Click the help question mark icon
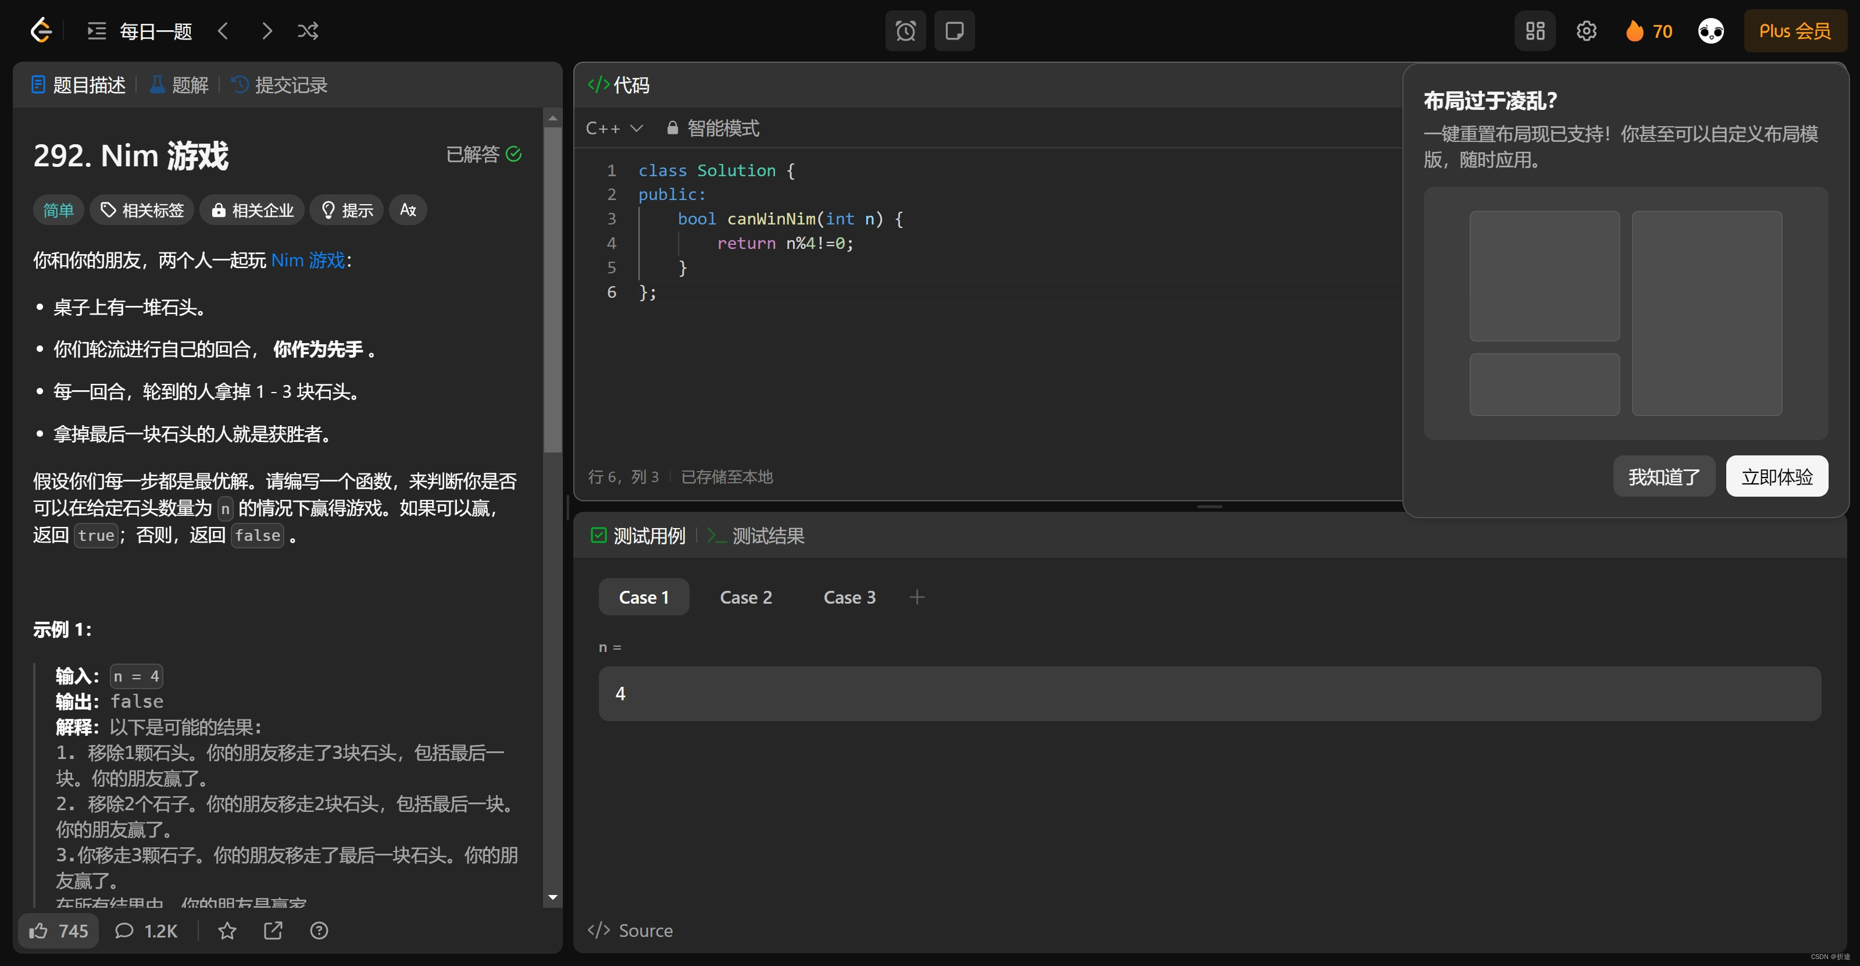This screenshot has height=966, width=1860. [319, 931]
